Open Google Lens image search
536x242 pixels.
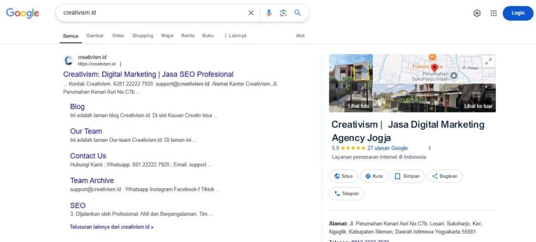point(283,13)
